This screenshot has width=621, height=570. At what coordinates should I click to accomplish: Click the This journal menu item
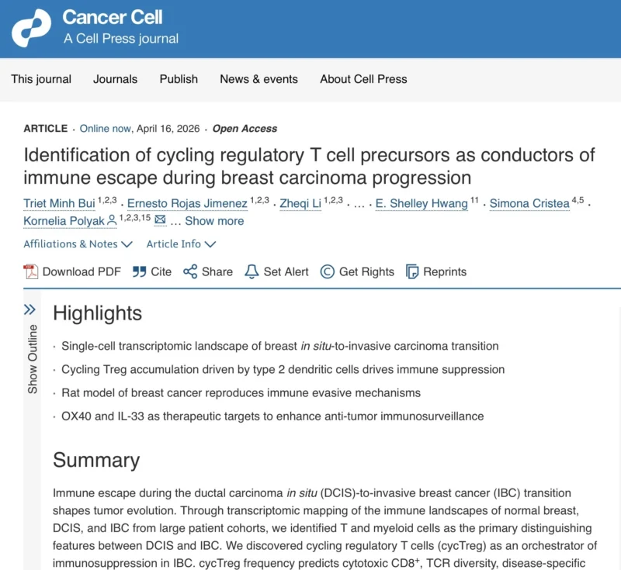click(x=40, y=79)
